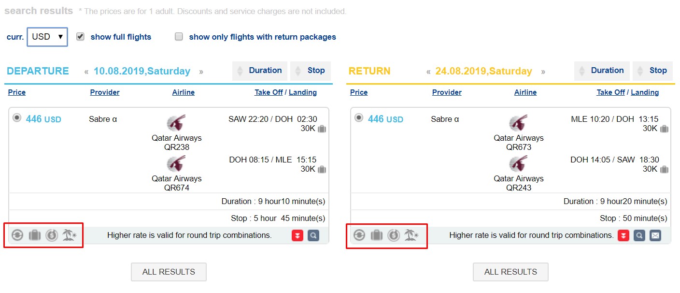Viewport: 680px width, 293px height.
Task: Click the show full flights label
Action: (x=121, y=37)
